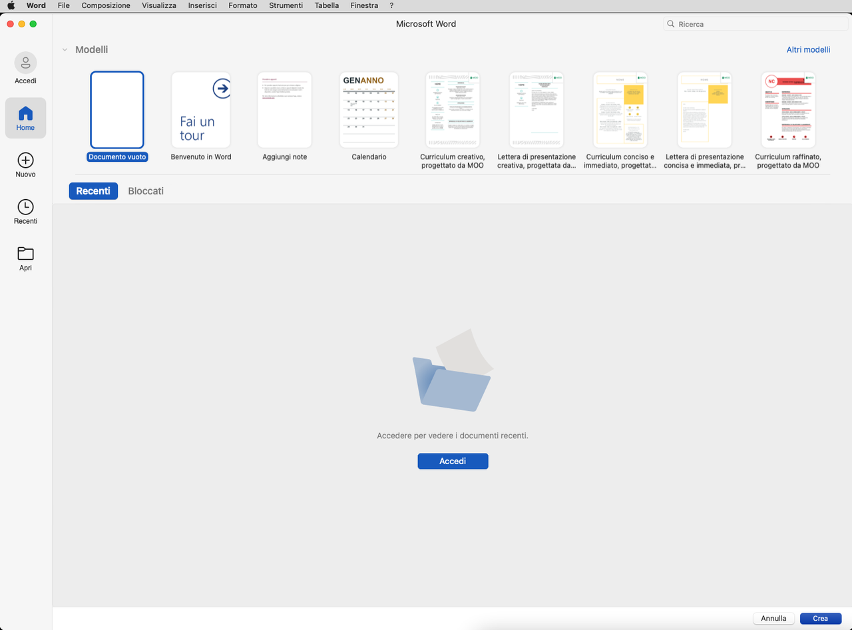The image size is (852, 630).
Task: Click the Modelli heading text
Action: (91, 50)
